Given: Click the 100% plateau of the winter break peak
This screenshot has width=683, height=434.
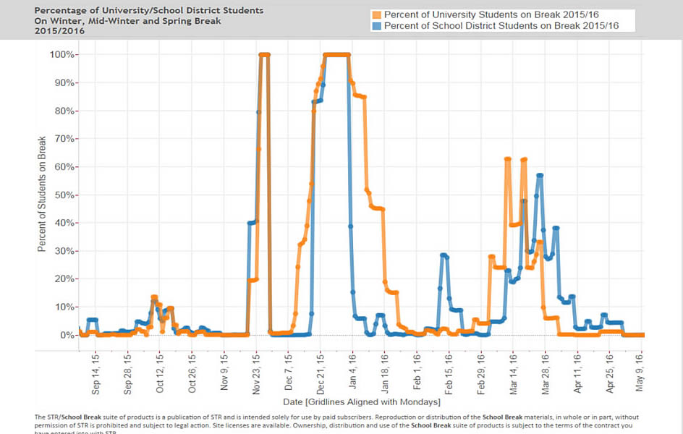Looking at the screenshot, I should 336,54.
